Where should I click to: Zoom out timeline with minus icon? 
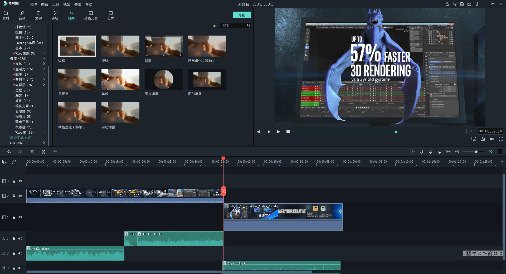pyautogui.click(x=457, y=152)
